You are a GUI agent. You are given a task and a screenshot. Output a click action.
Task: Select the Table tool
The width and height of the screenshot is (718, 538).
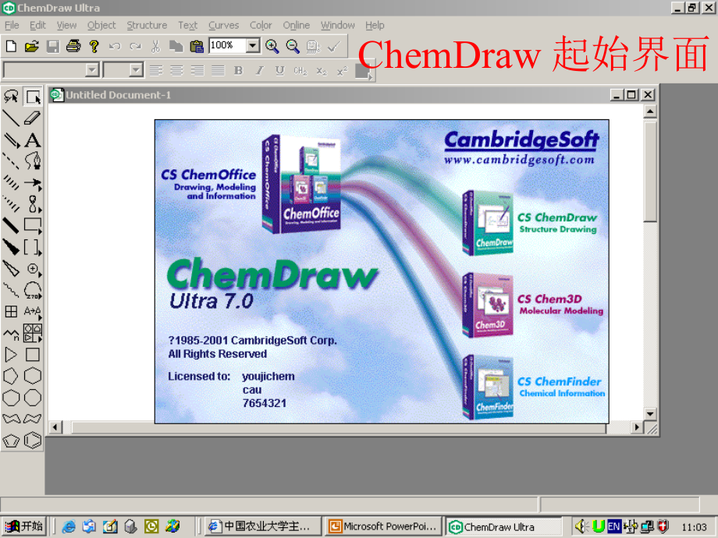click(11, 312)
